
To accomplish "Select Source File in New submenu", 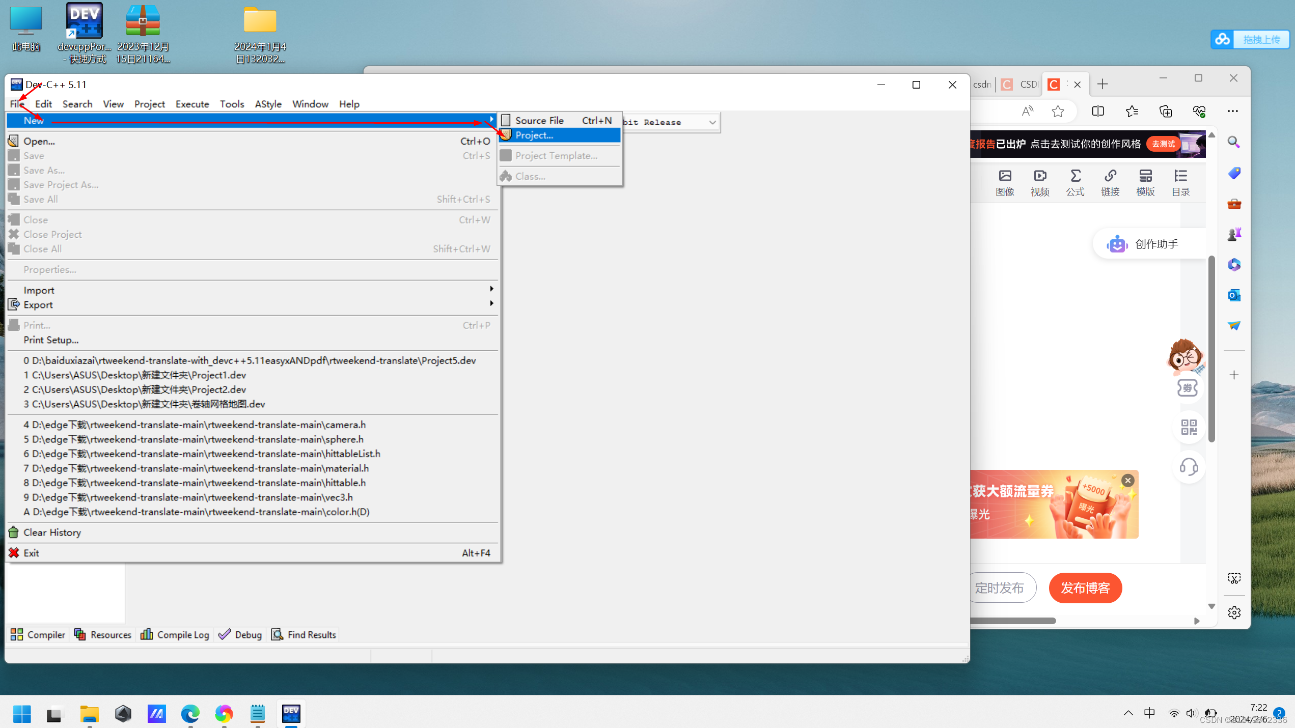I will click(539, 120).
